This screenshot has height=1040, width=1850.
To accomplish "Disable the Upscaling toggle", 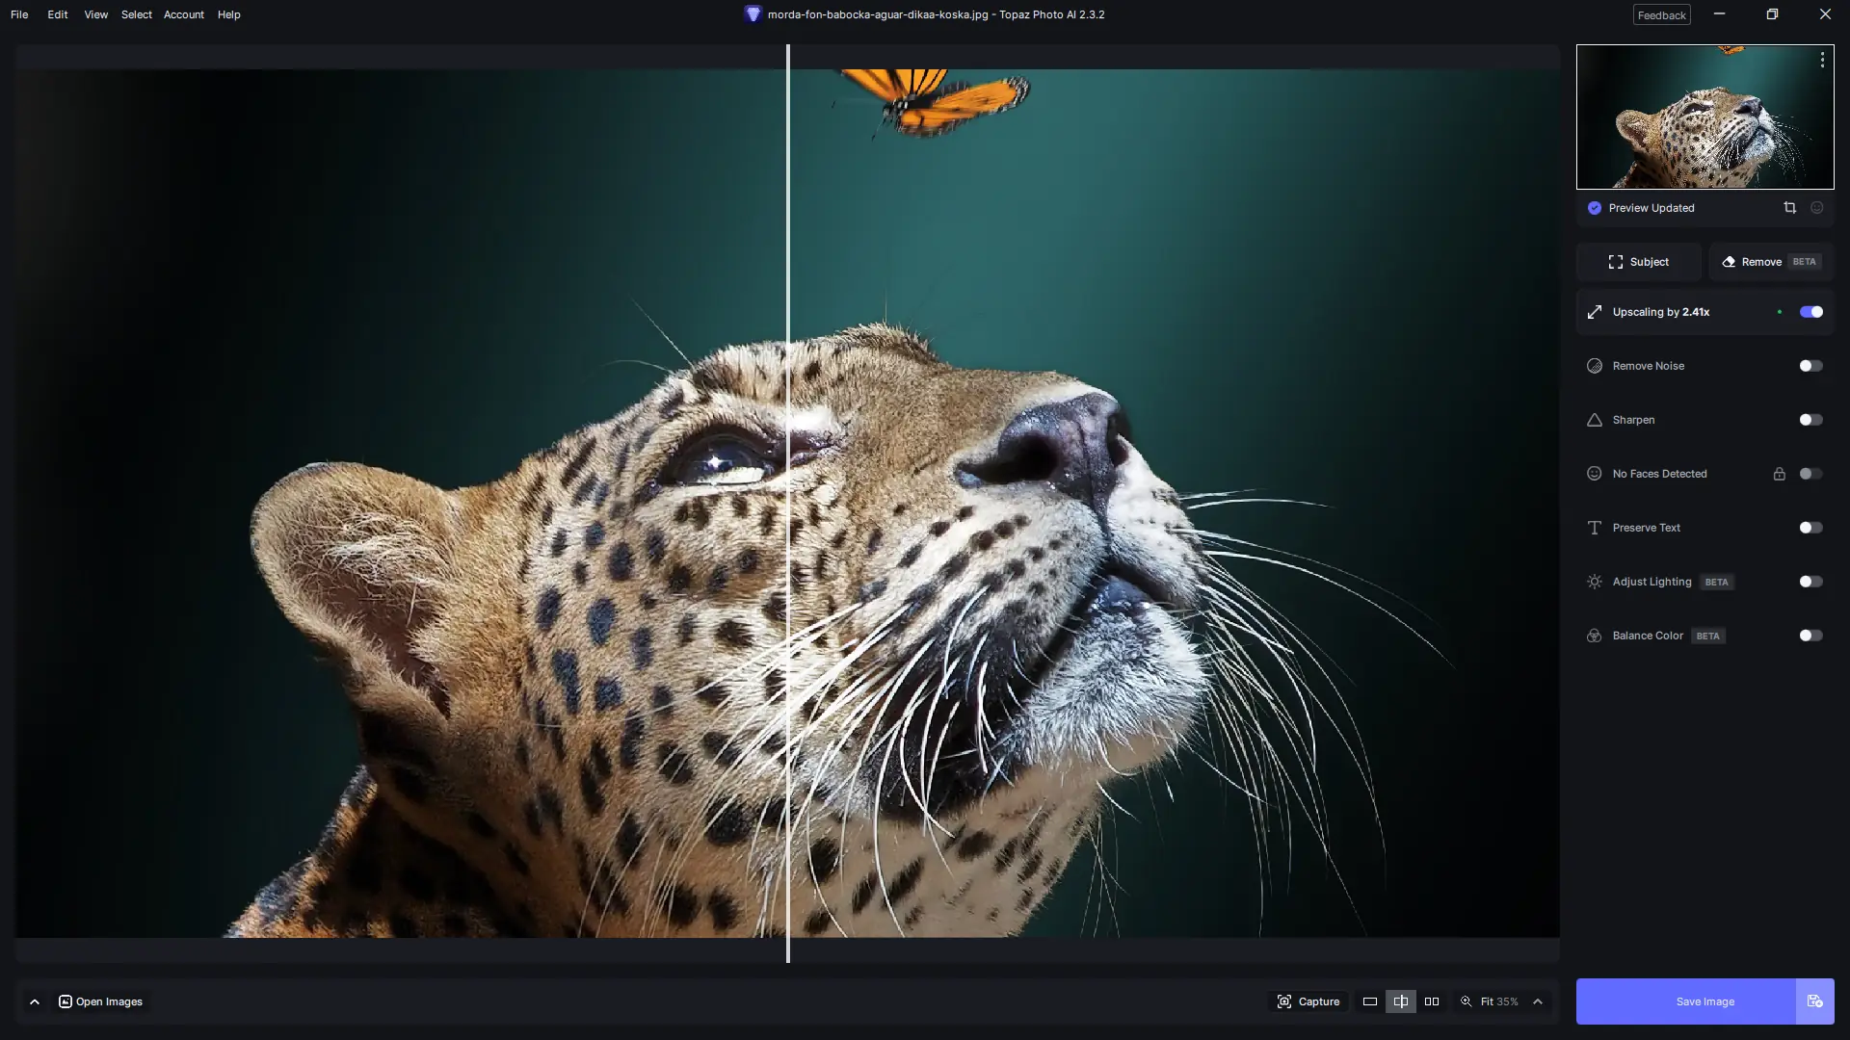I will coord(1810,312).
